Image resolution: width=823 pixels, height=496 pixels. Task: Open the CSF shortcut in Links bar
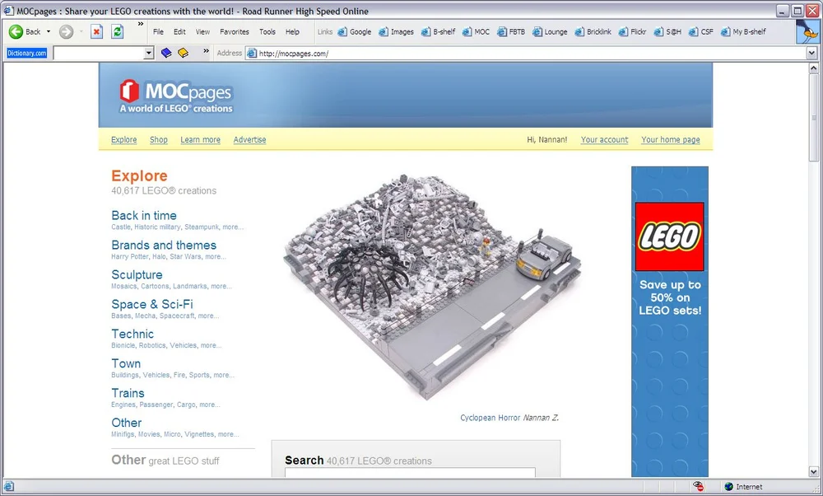(701, 32)
